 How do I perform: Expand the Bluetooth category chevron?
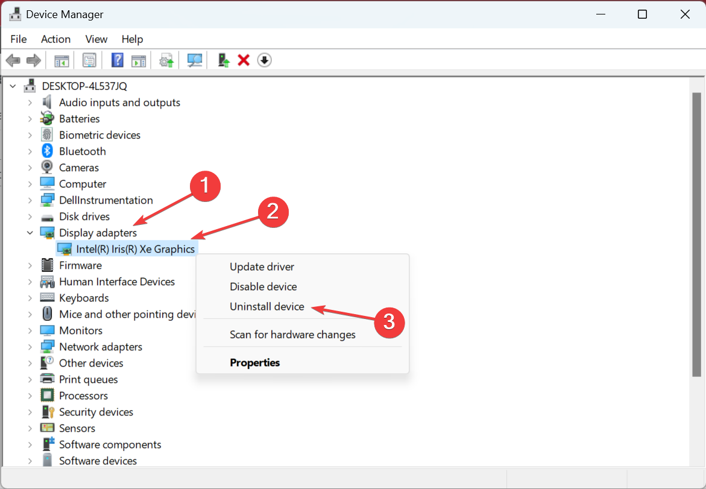click(x=30, y=151)
